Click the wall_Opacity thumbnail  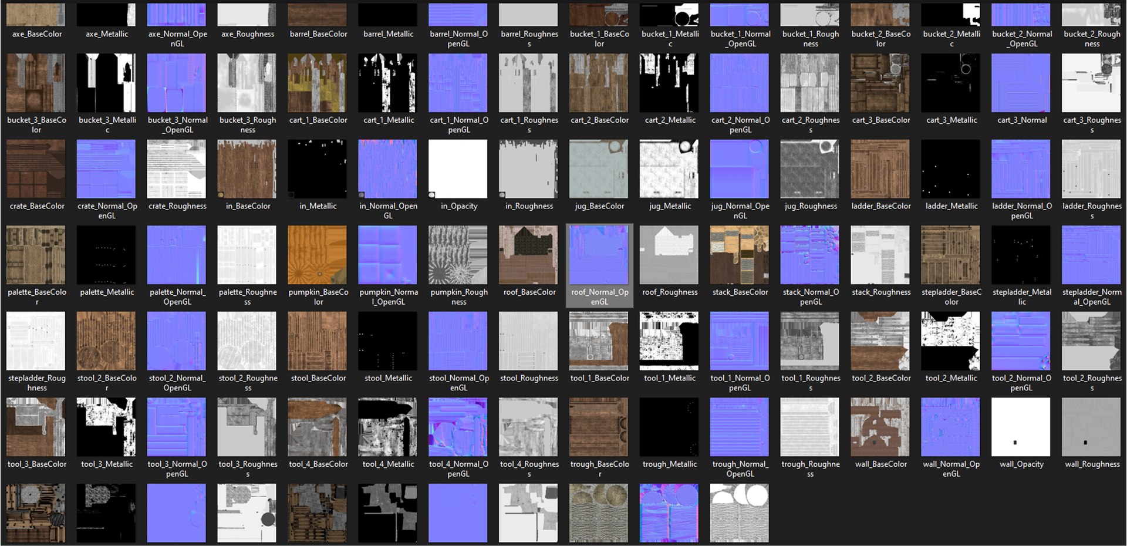[1021, 427]
